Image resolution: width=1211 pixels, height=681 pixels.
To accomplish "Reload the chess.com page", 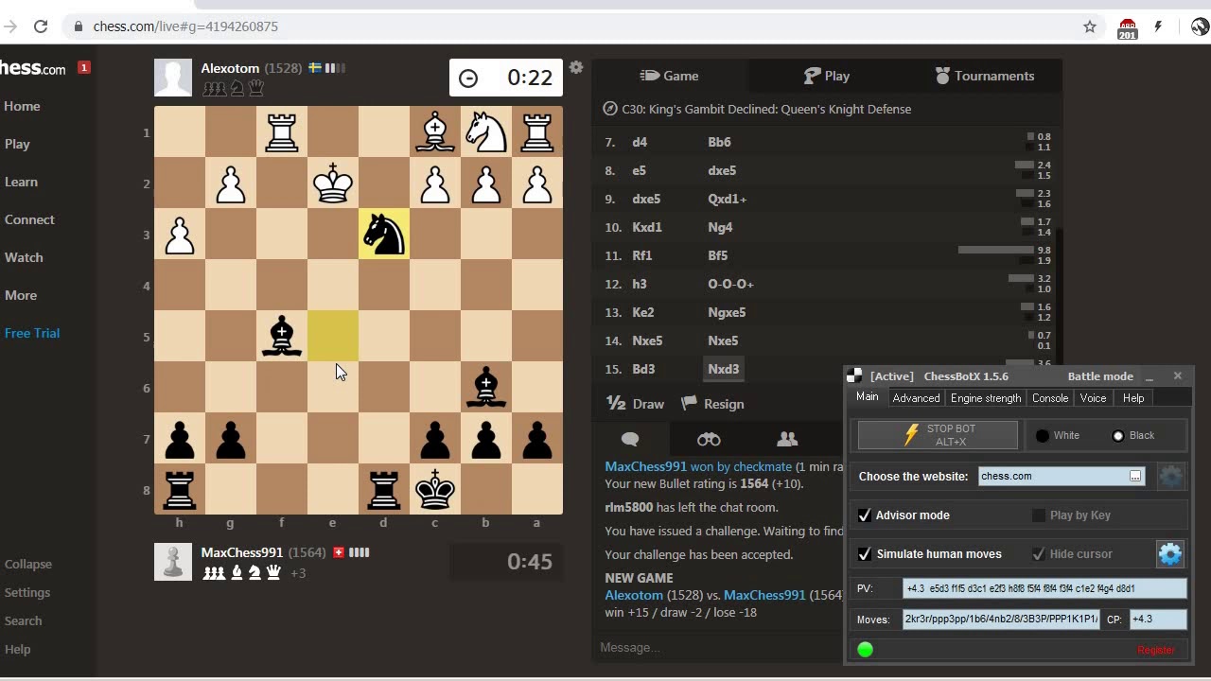I will pos(41,26).
